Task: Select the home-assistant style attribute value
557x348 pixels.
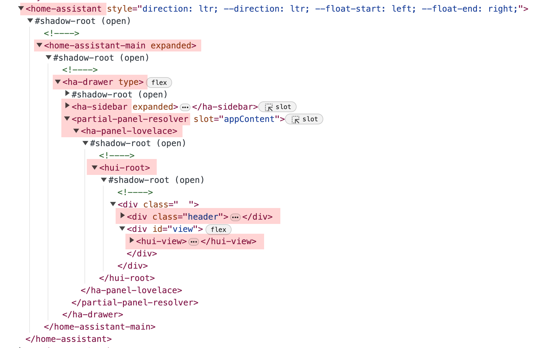Action: 331,9
